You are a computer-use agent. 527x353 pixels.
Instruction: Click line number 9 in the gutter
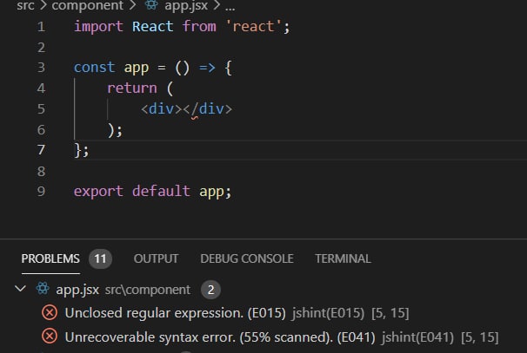[x=41, y=192]
